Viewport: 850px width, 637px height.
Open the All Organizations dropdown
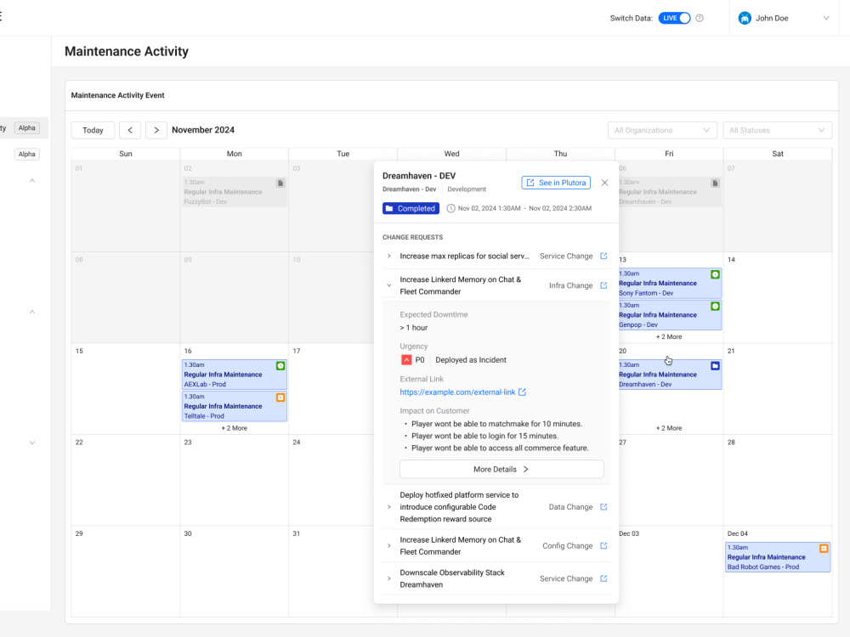[662, 130]
